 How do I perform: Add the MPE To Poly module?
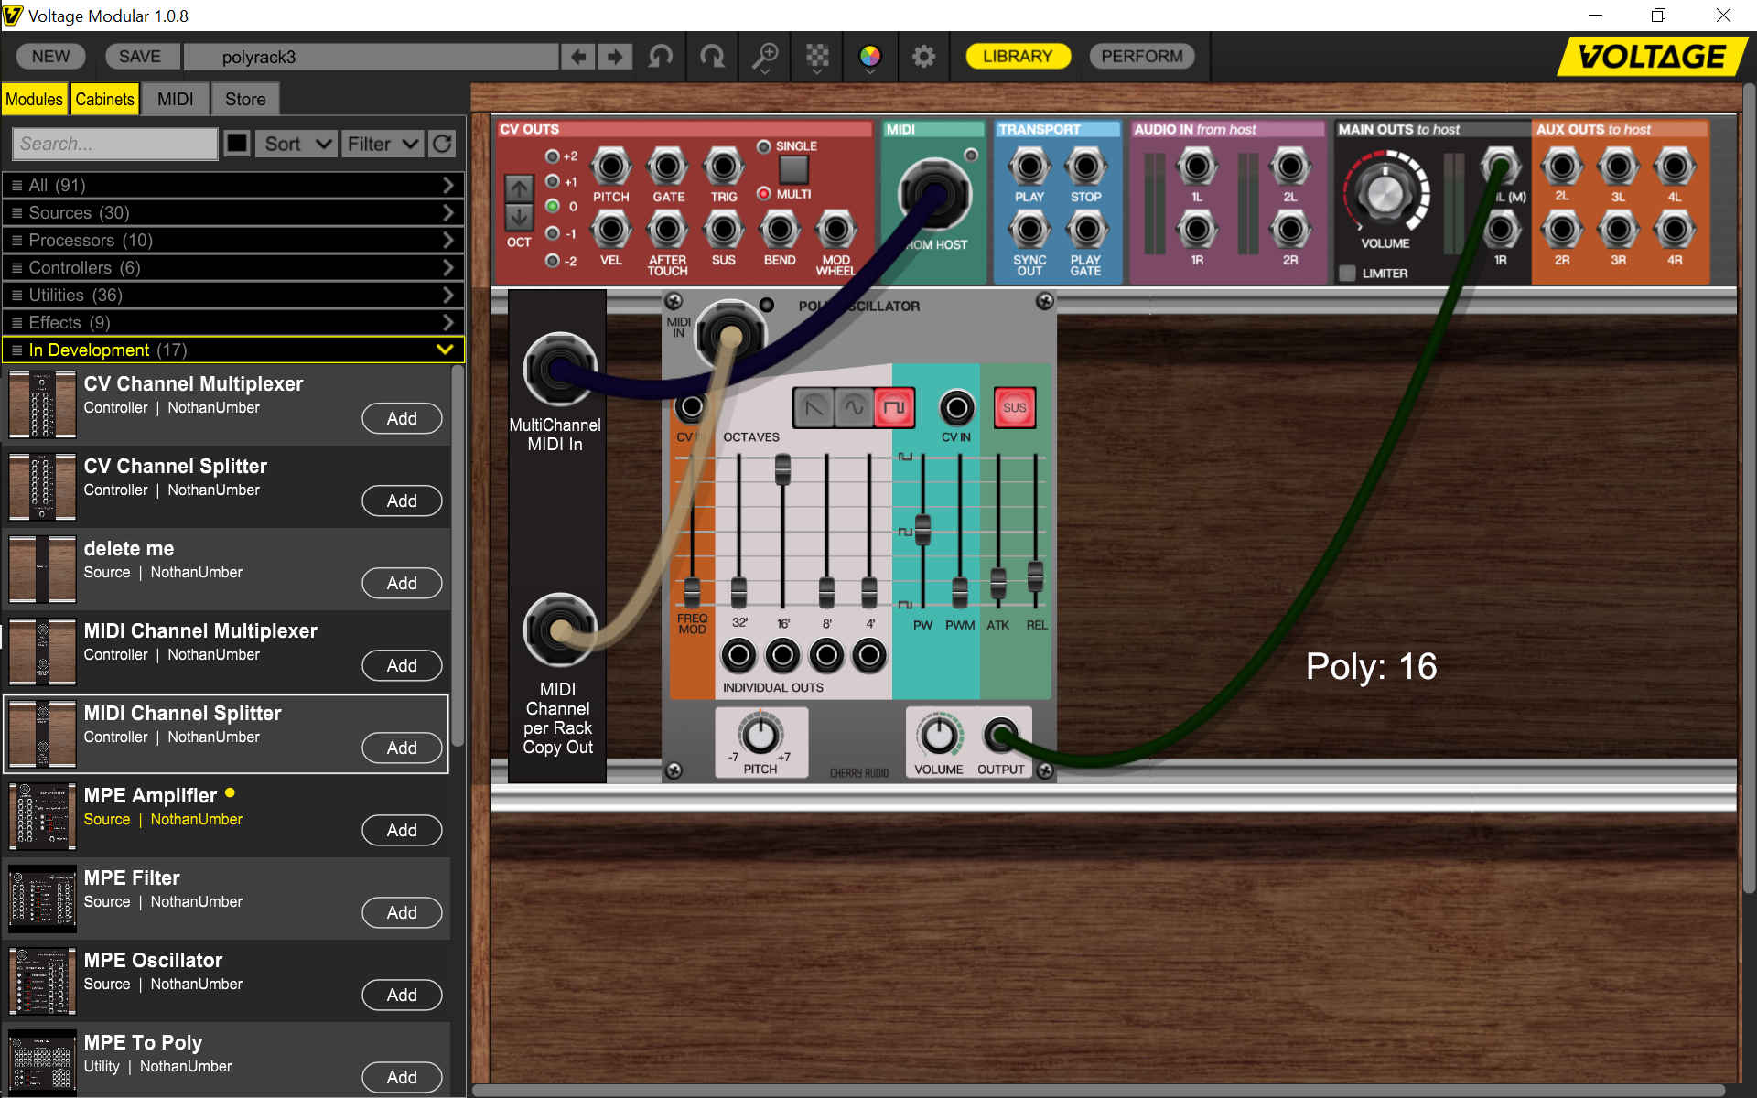pyautogui.click(x=402, y=1077)
